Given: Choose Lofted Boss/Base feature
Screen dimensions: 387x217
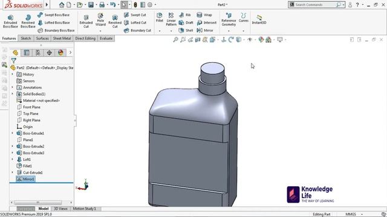Looking at the screenshot, I should click(54, 23).
